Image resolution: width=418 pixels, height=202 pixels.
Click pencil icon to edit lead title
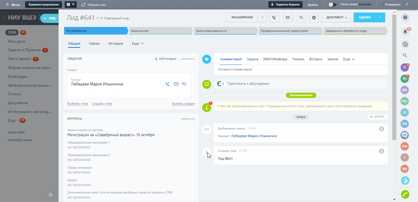(x=98, y=18)
